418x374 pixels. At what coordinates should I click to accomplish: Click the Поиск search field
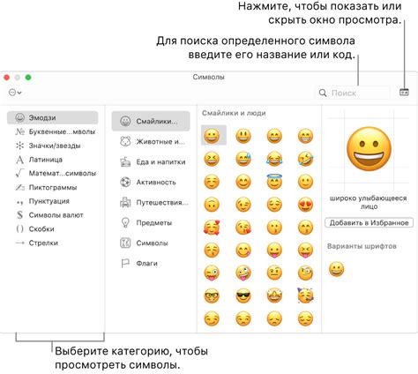352,93
